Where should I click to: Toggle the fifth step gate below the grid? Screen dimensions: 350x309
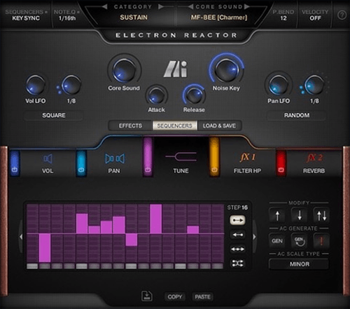[x=82, y=266]
